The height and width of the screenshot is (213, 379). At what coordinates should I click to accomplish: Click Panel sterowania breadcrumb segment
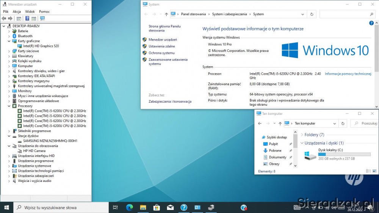[193, 14]
